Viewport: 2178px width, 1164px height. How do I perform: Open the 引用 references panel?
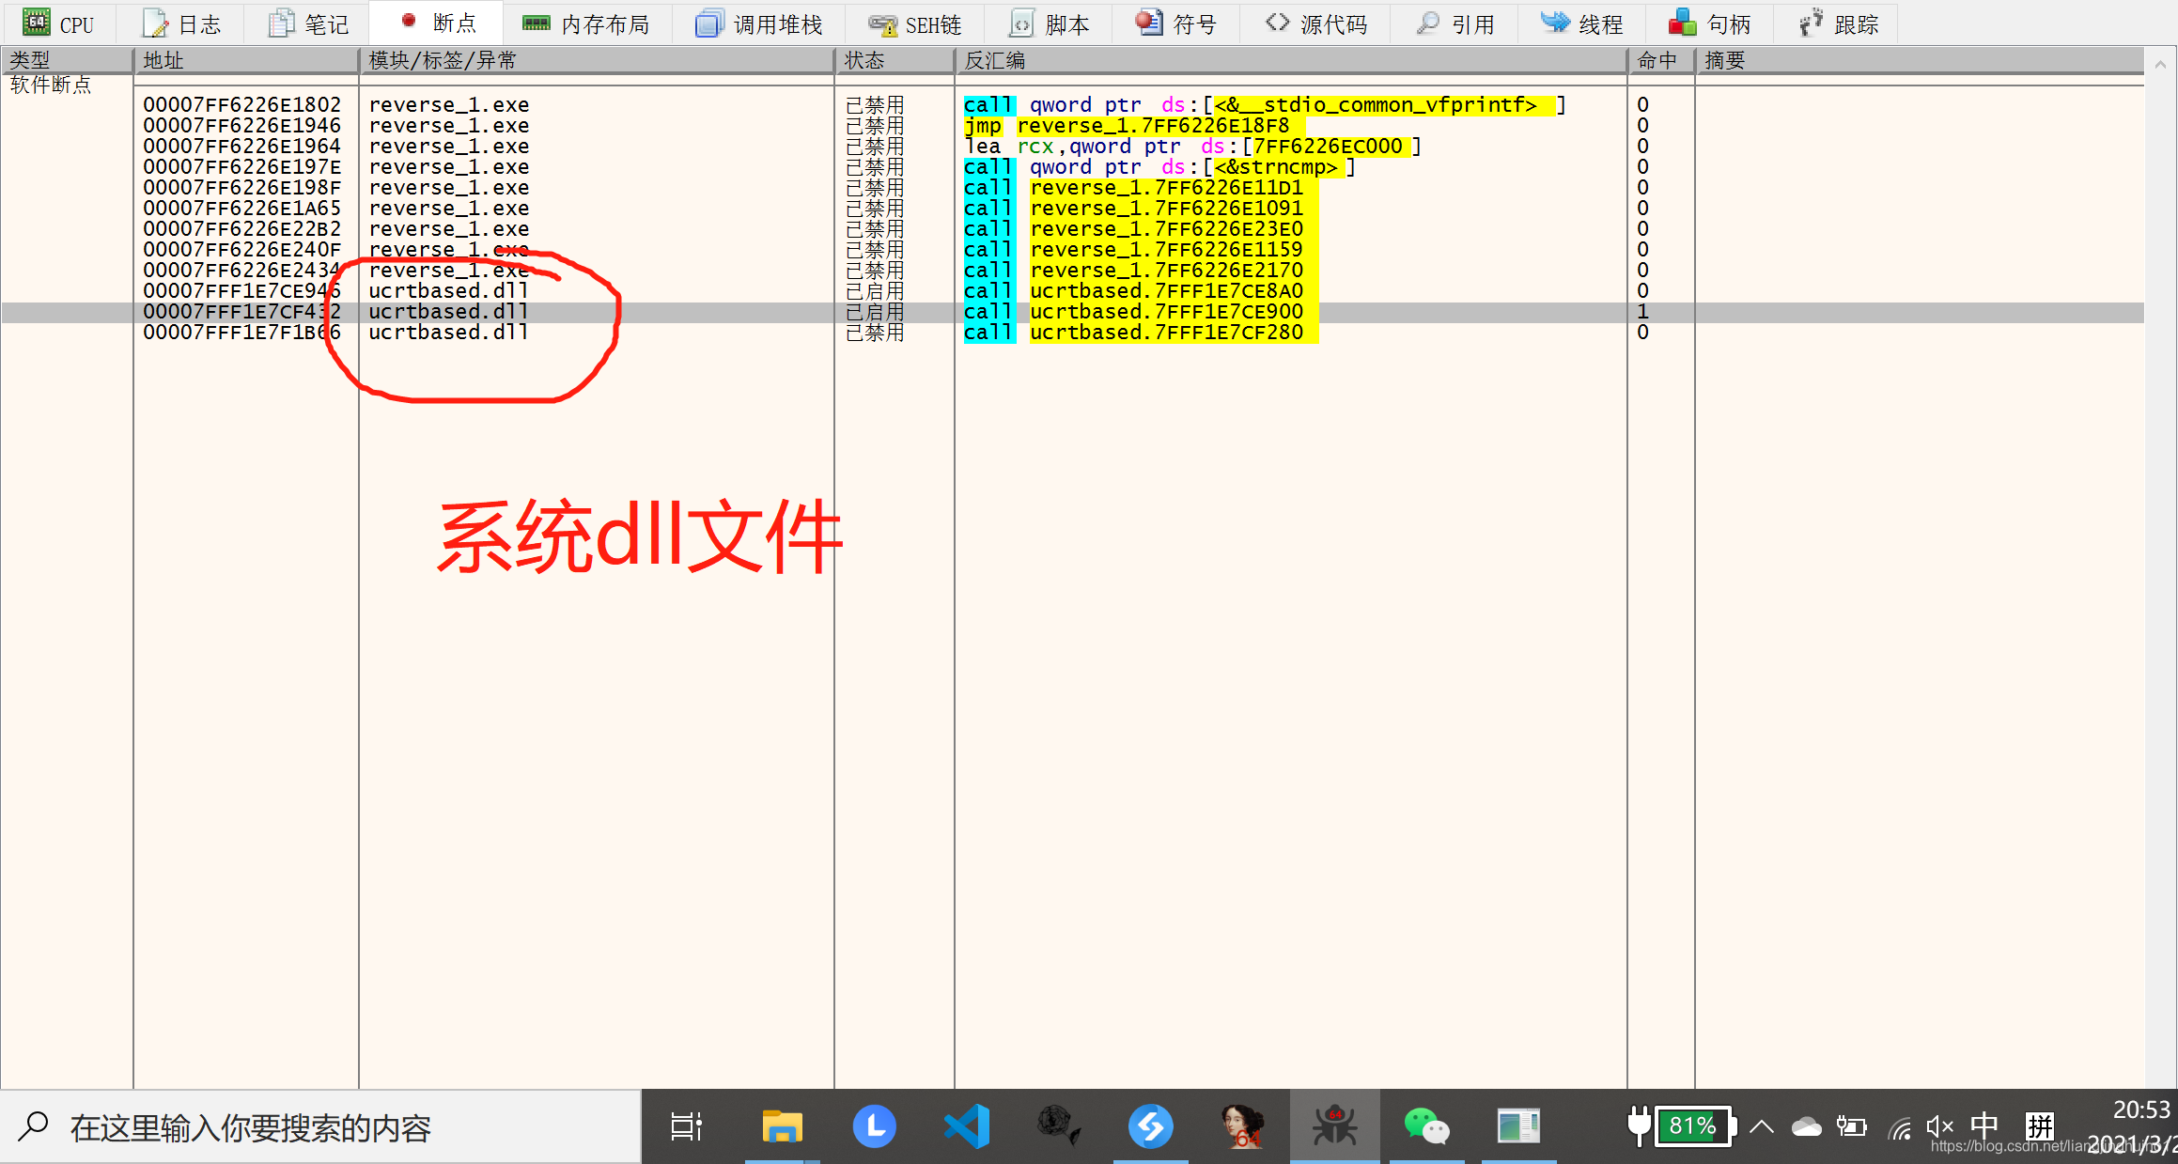(1454, 23)
